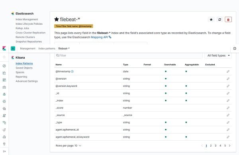Edit the _type field

(x=228, y=122)
